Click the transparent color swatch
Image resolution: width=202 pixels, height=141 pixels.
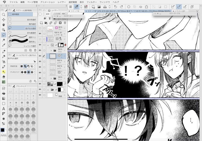point(4,135)
